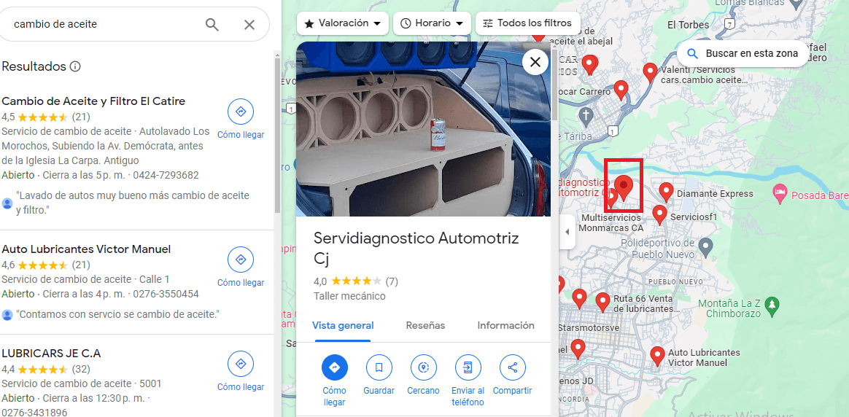
Task: Open the car trunk speaker photo
Action: click(424, 129)
